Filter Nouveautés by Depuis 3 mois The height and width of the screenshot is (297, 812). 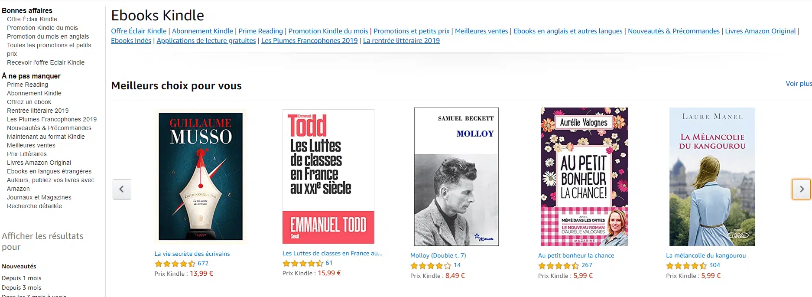(x=22, y=287)
